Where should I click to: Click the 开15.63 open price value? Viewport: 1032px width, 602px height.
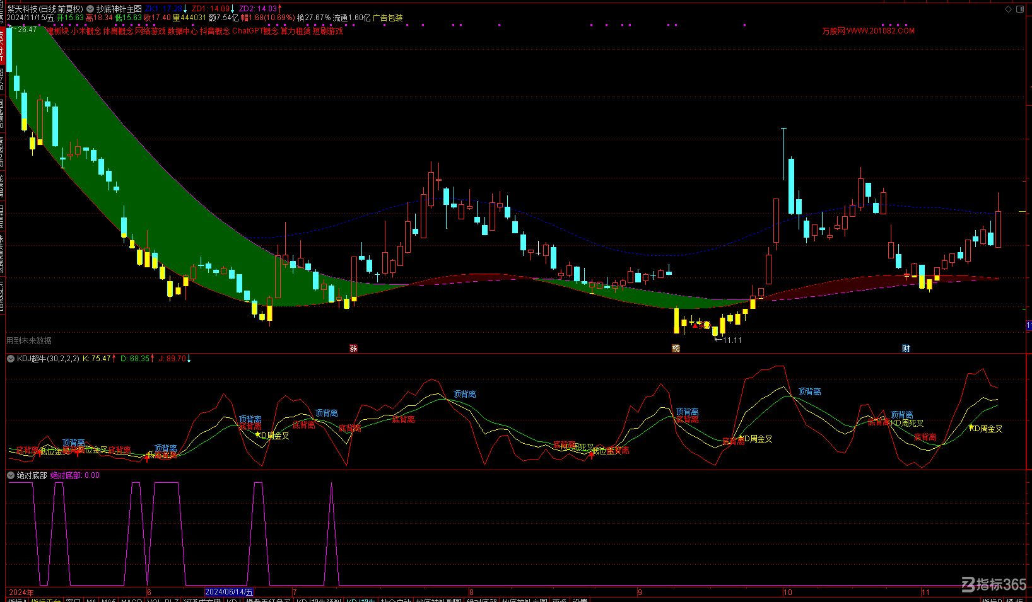[70, 18]
